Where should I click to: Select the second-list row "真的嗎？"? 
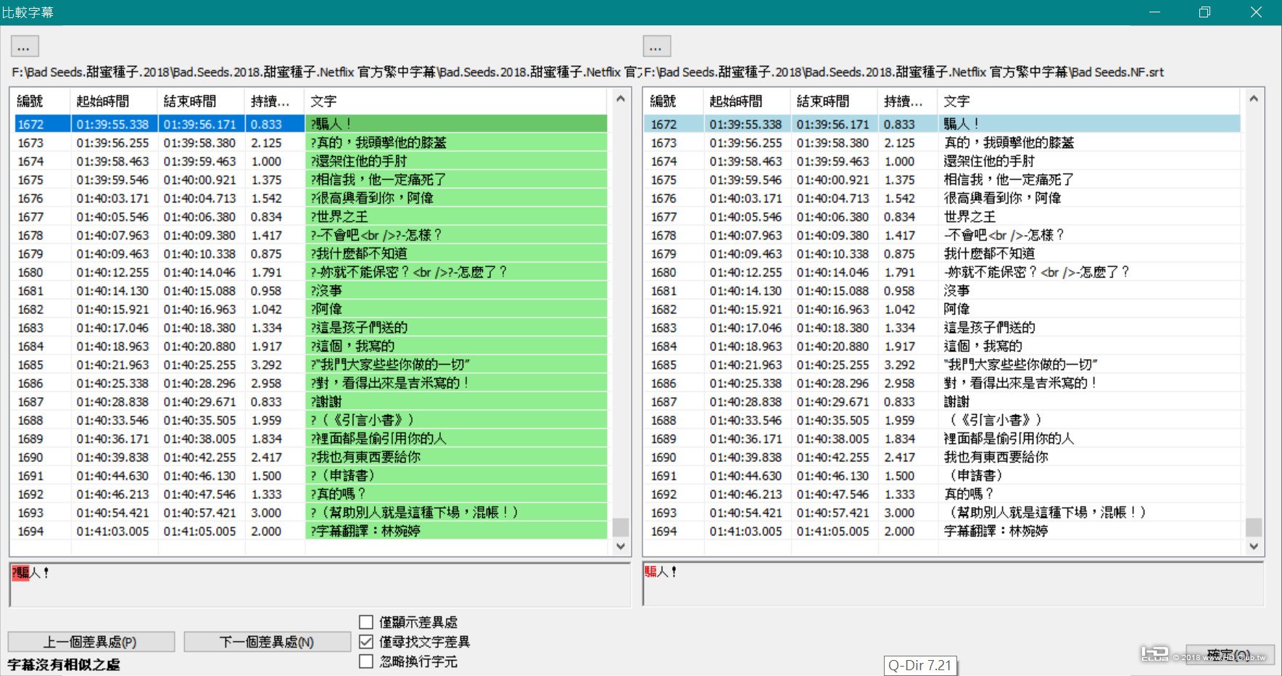coord(943,494)
